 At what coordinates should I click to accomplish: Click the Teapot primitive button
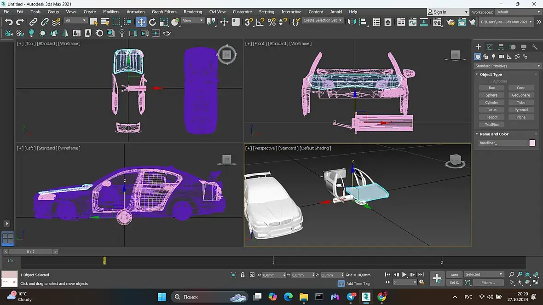(x=491, y=117)
